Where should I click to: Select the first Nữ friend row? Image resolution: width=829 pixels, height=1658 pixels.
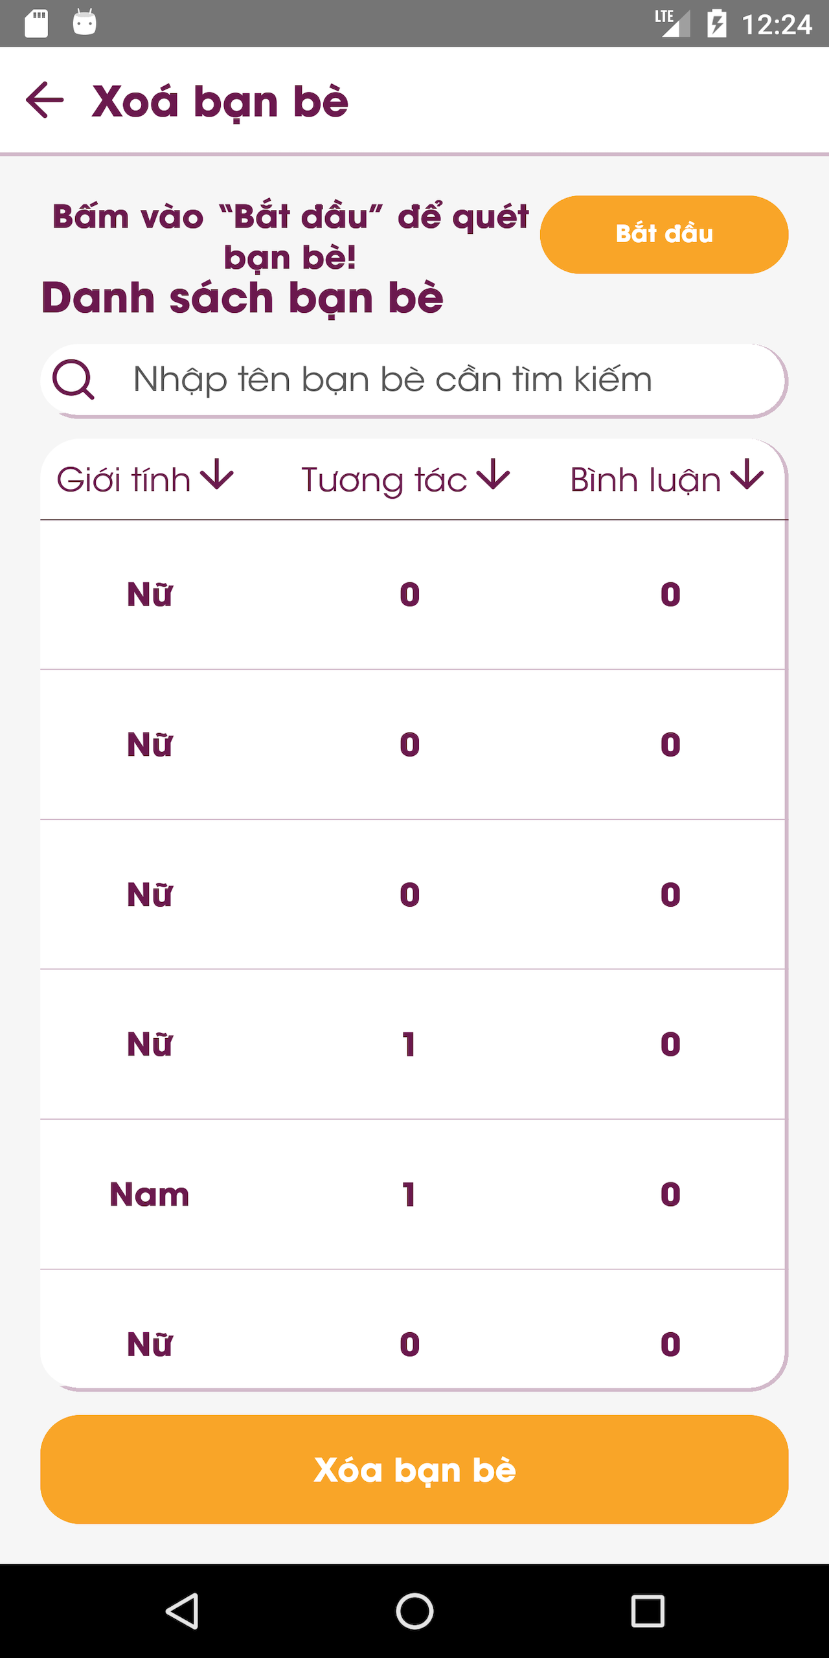[413, 595]
